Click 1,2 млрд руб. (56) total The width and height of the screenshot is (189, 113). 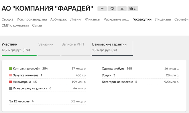point(105,50)
